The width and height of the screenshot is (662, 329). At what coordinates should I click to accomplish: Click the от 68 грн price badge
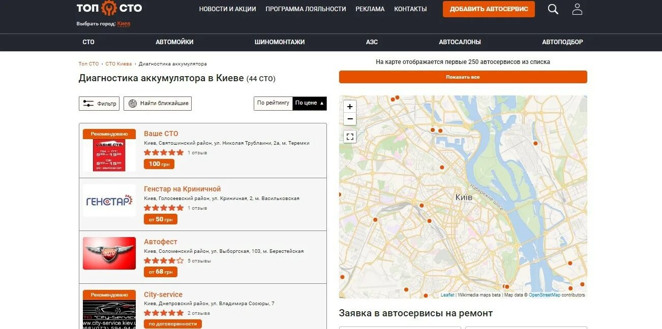(161, 272)
